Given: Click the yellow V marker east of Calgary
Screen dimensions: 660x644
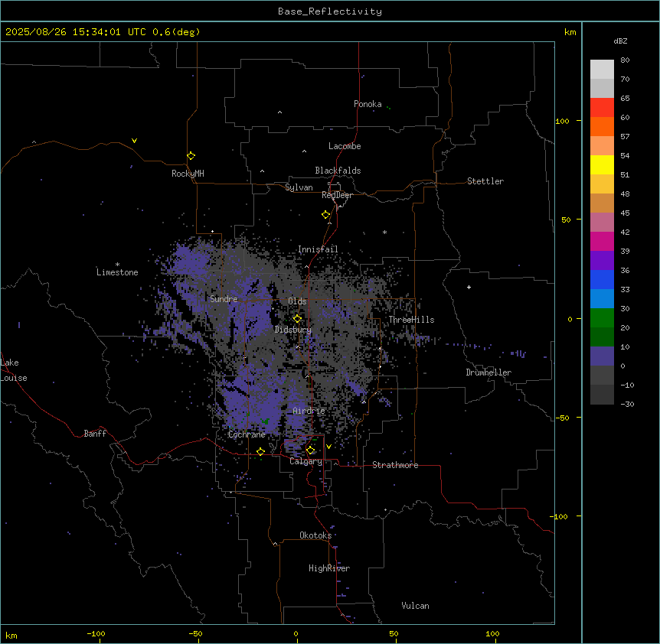Looking at the screenshot, I should (x=328, y=447).
